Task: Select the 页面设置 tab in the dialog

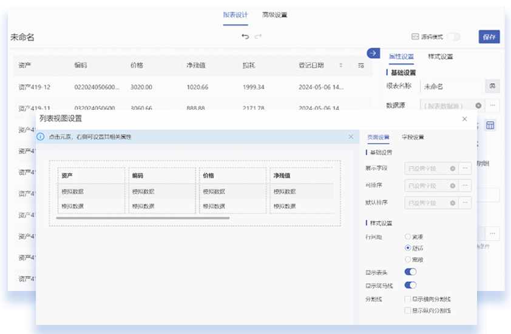Action: tap(378, 137)
